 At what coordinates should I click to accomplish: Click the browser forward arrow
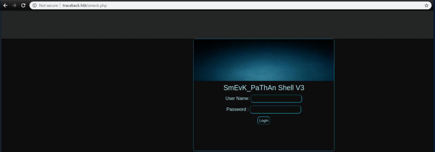(14, 5)
